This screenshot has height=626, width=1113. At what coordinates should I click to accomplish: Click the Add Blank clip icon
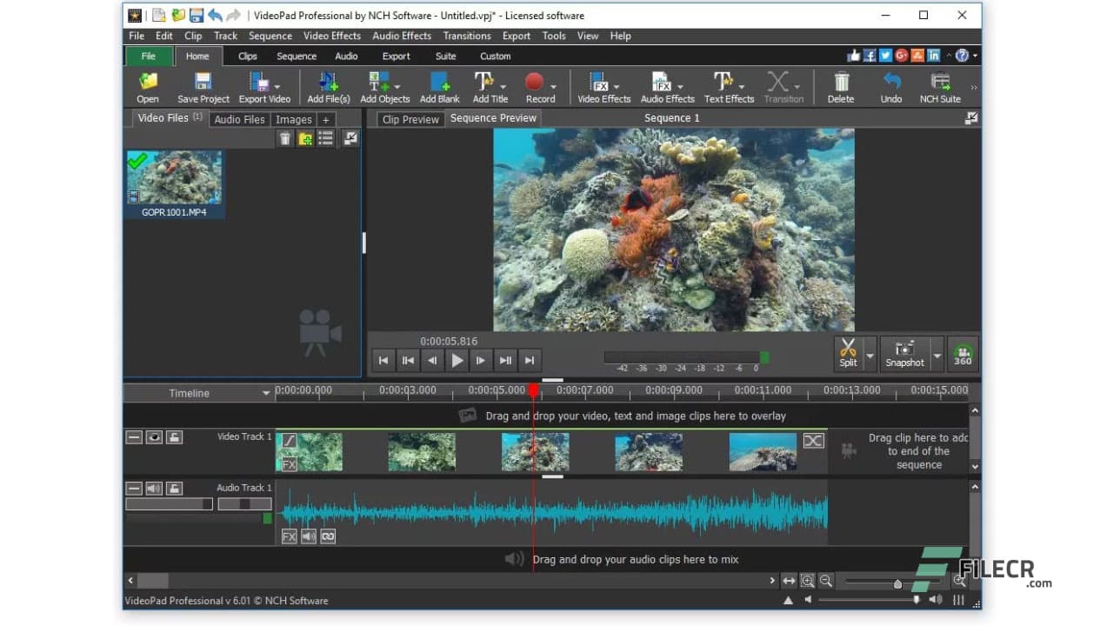[x=440, y=86]
